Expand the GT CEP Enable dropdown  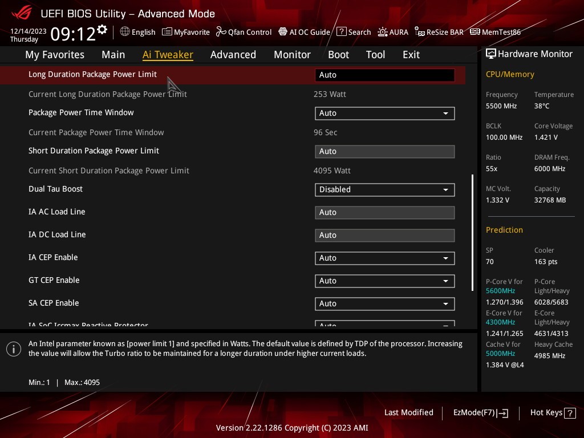384,281
